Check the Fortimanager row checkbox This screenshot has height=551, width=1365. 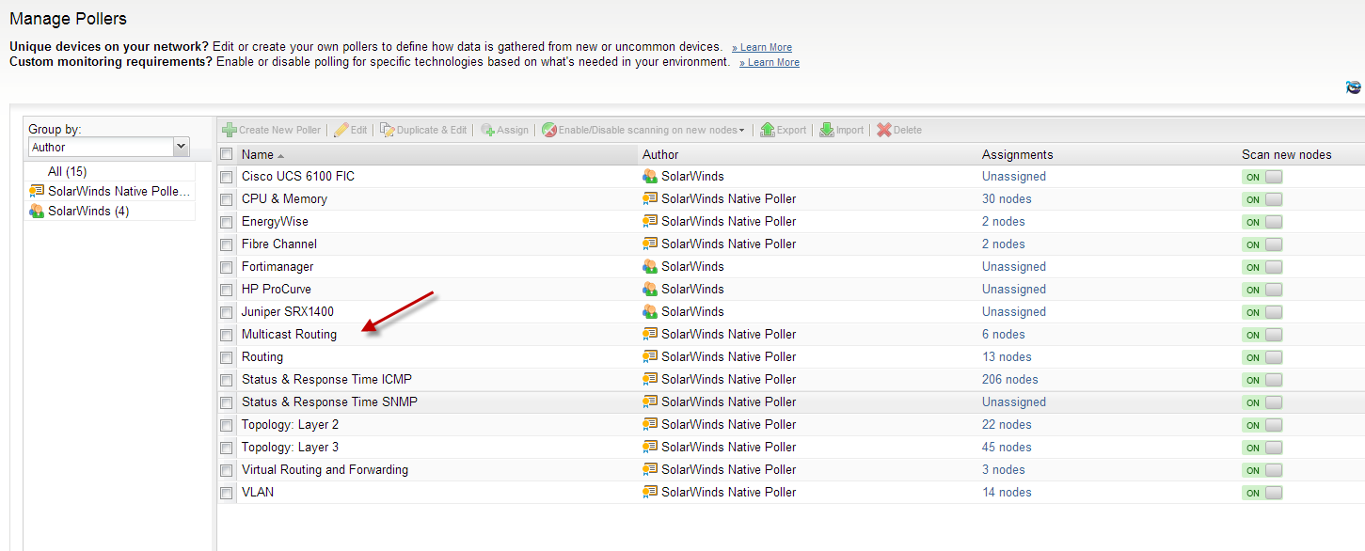(x=226, y=267)
